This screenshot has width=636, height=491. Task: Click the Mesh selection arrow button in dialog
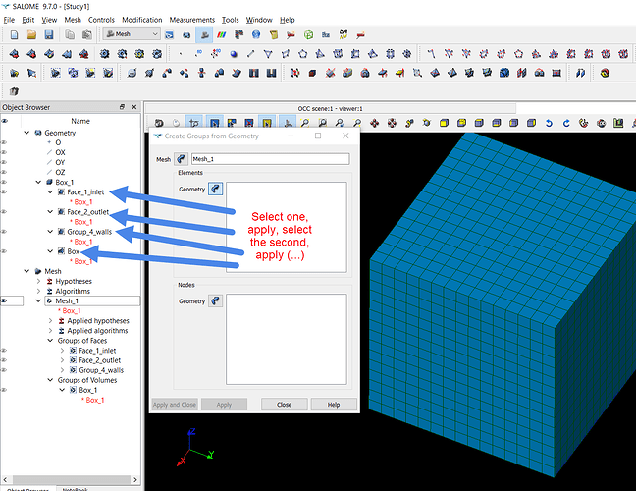182,159
